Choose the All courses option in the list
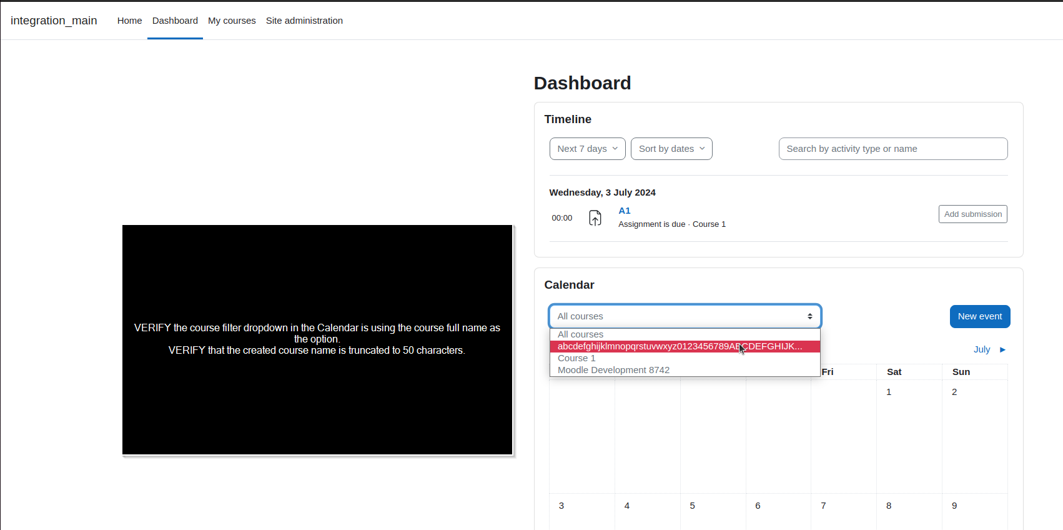Viewport: 1063px width, 530px height. pos(685,334)
